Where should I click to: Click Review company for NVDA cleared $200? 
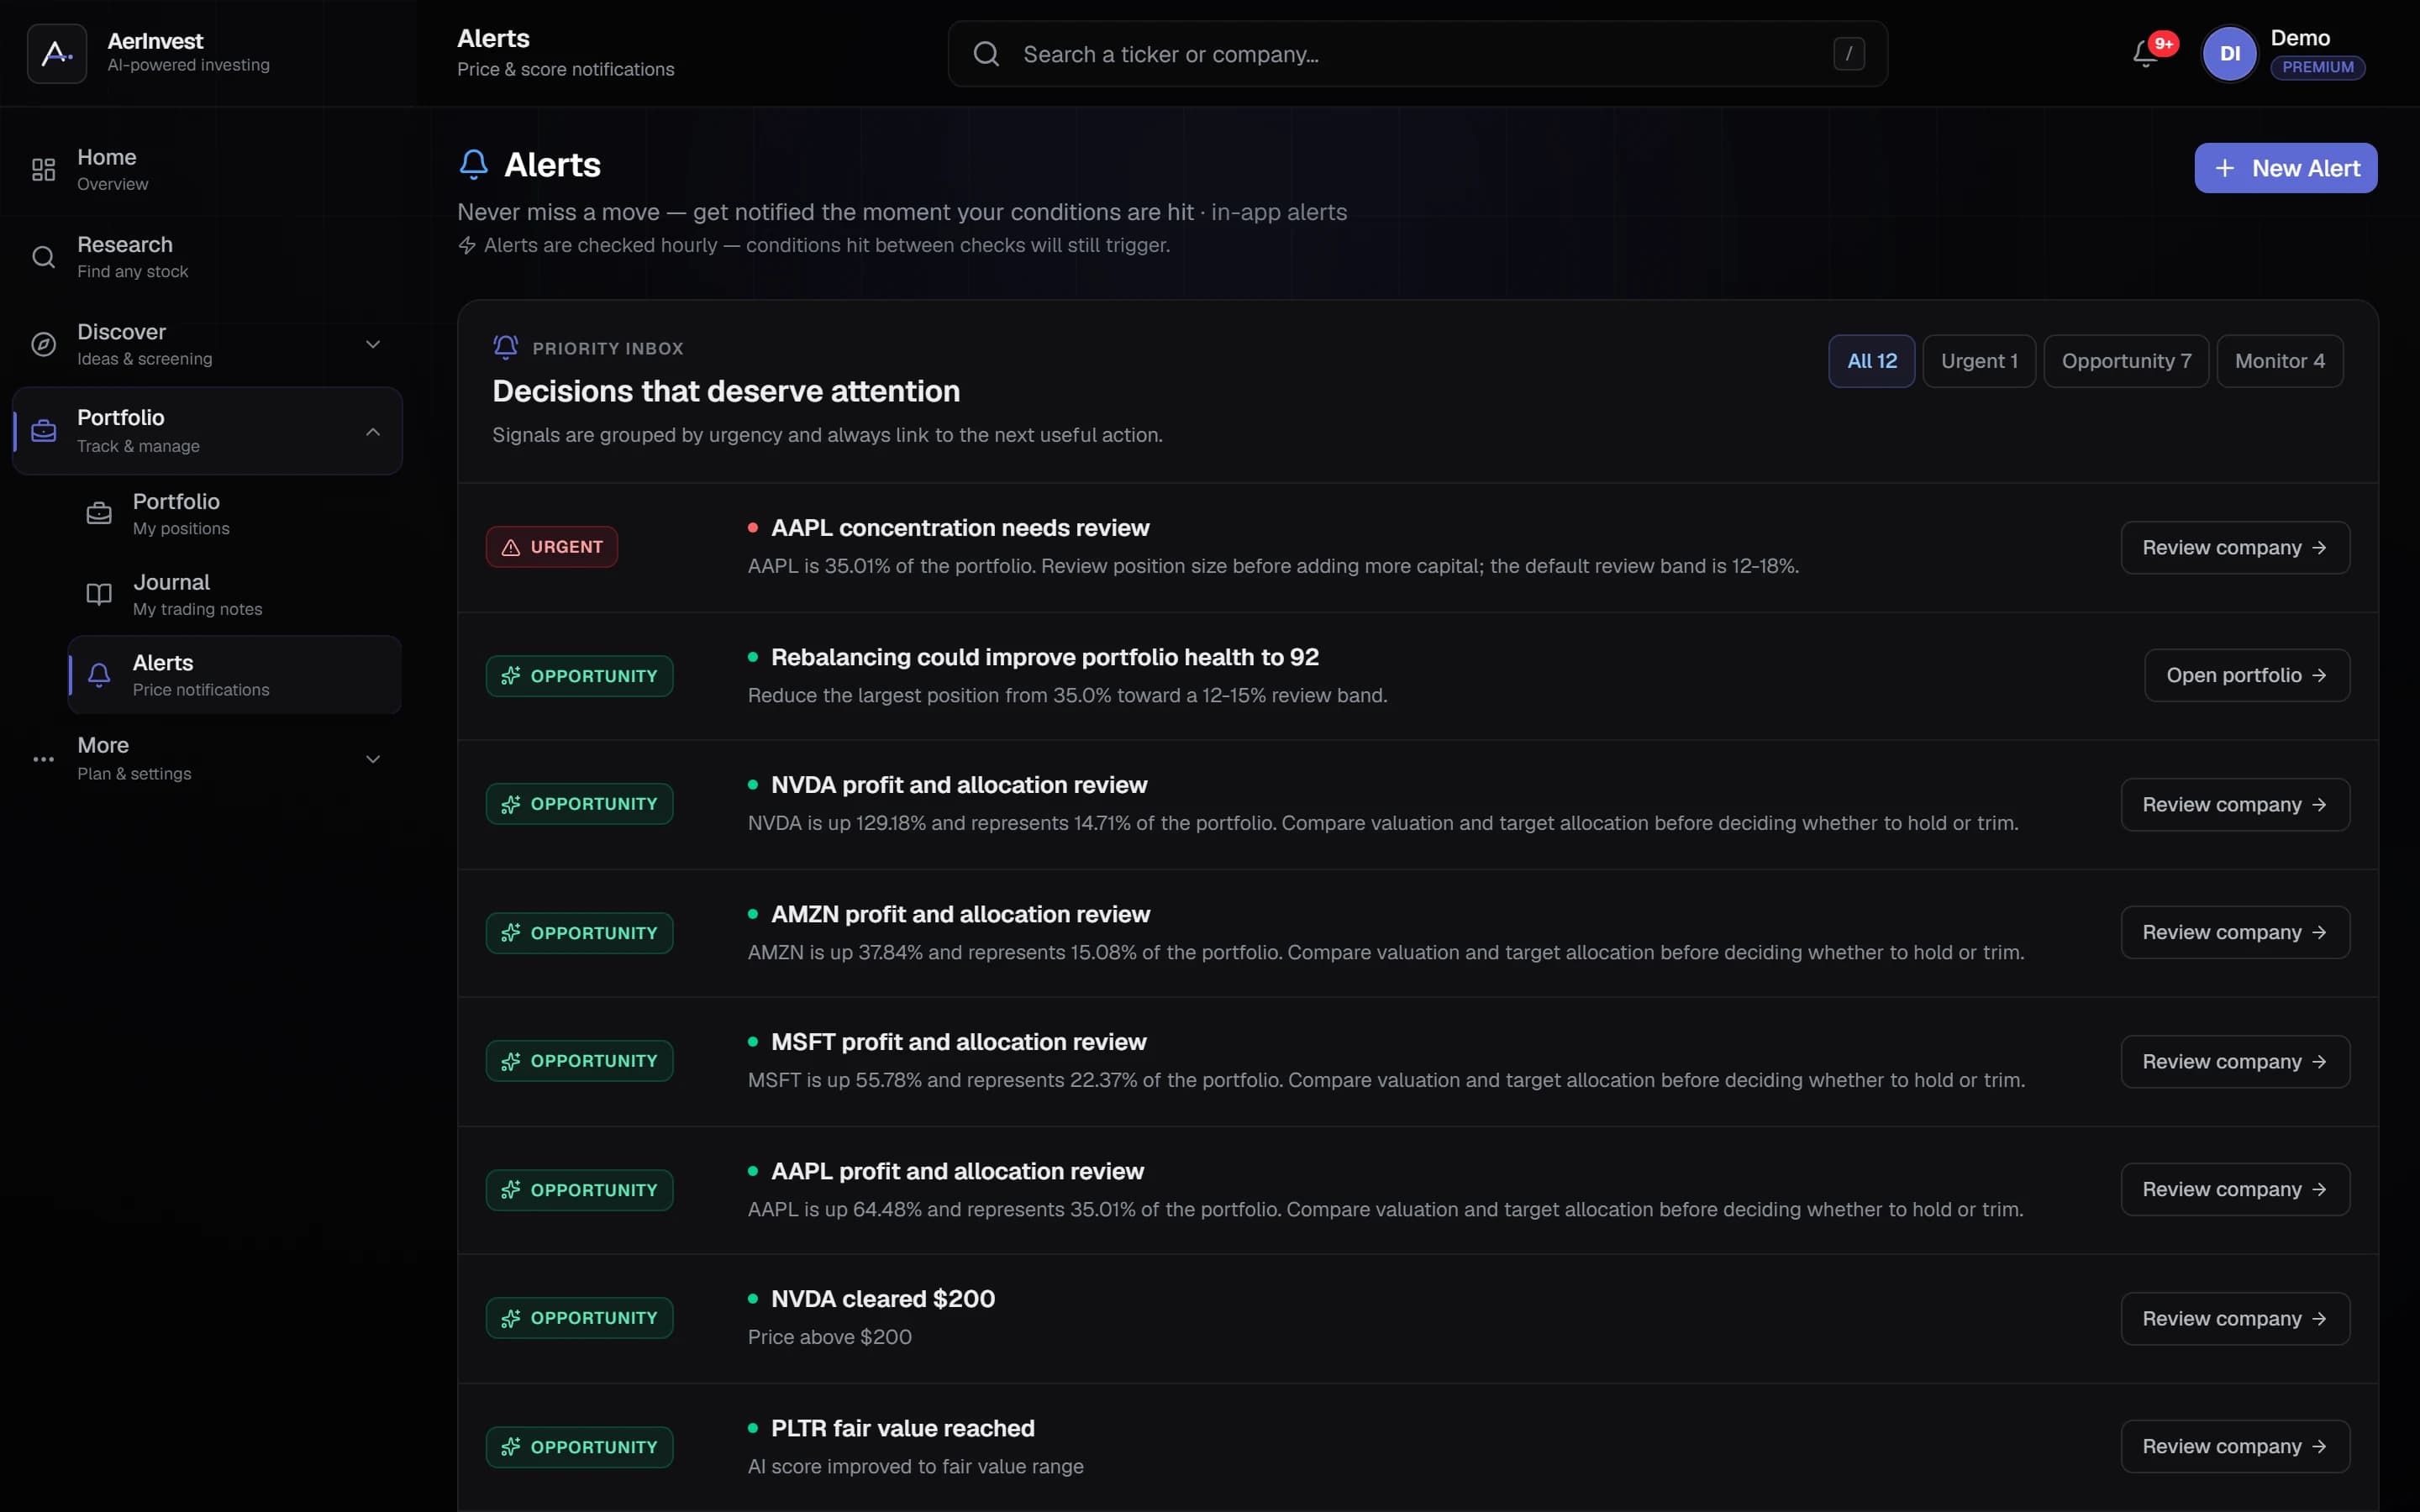(2234, 1319)
